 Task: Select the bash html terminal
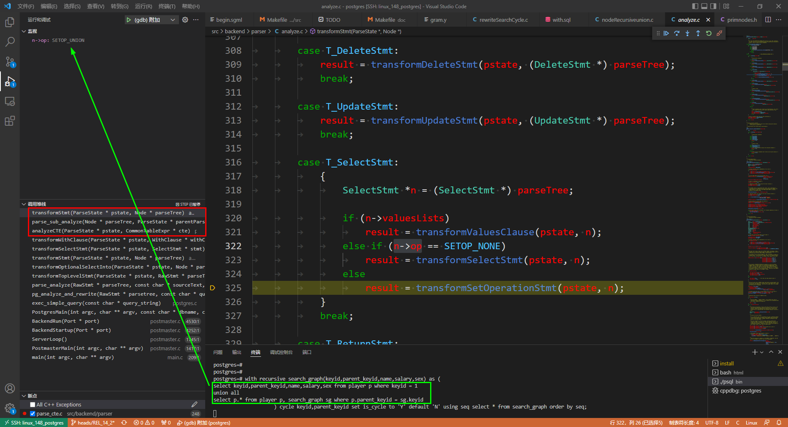[x=747, y=372]
